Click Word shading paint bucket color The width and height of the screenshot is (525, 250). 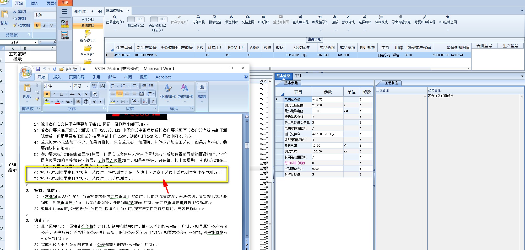pos(113,101)
